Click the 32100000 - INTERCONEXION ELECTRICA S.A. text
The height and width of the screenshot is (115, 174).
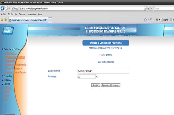[106, 48]
